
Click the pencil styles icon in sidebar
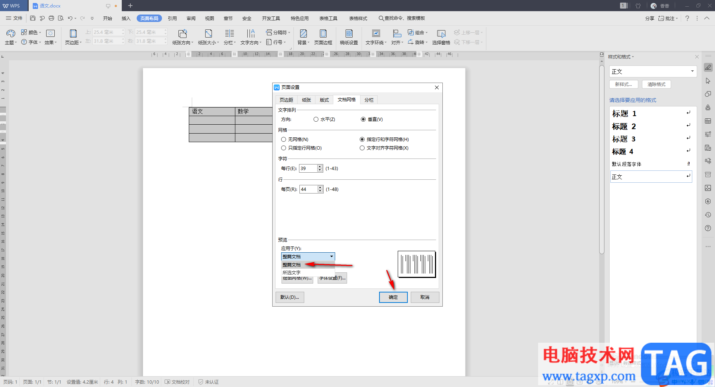(708, 67)
